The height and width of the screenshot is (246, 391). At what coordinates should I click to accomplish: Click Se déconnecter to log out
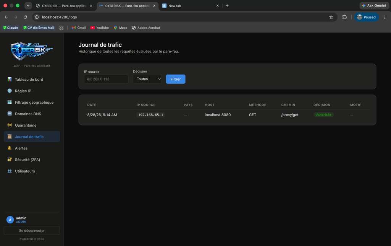(32, 231)
